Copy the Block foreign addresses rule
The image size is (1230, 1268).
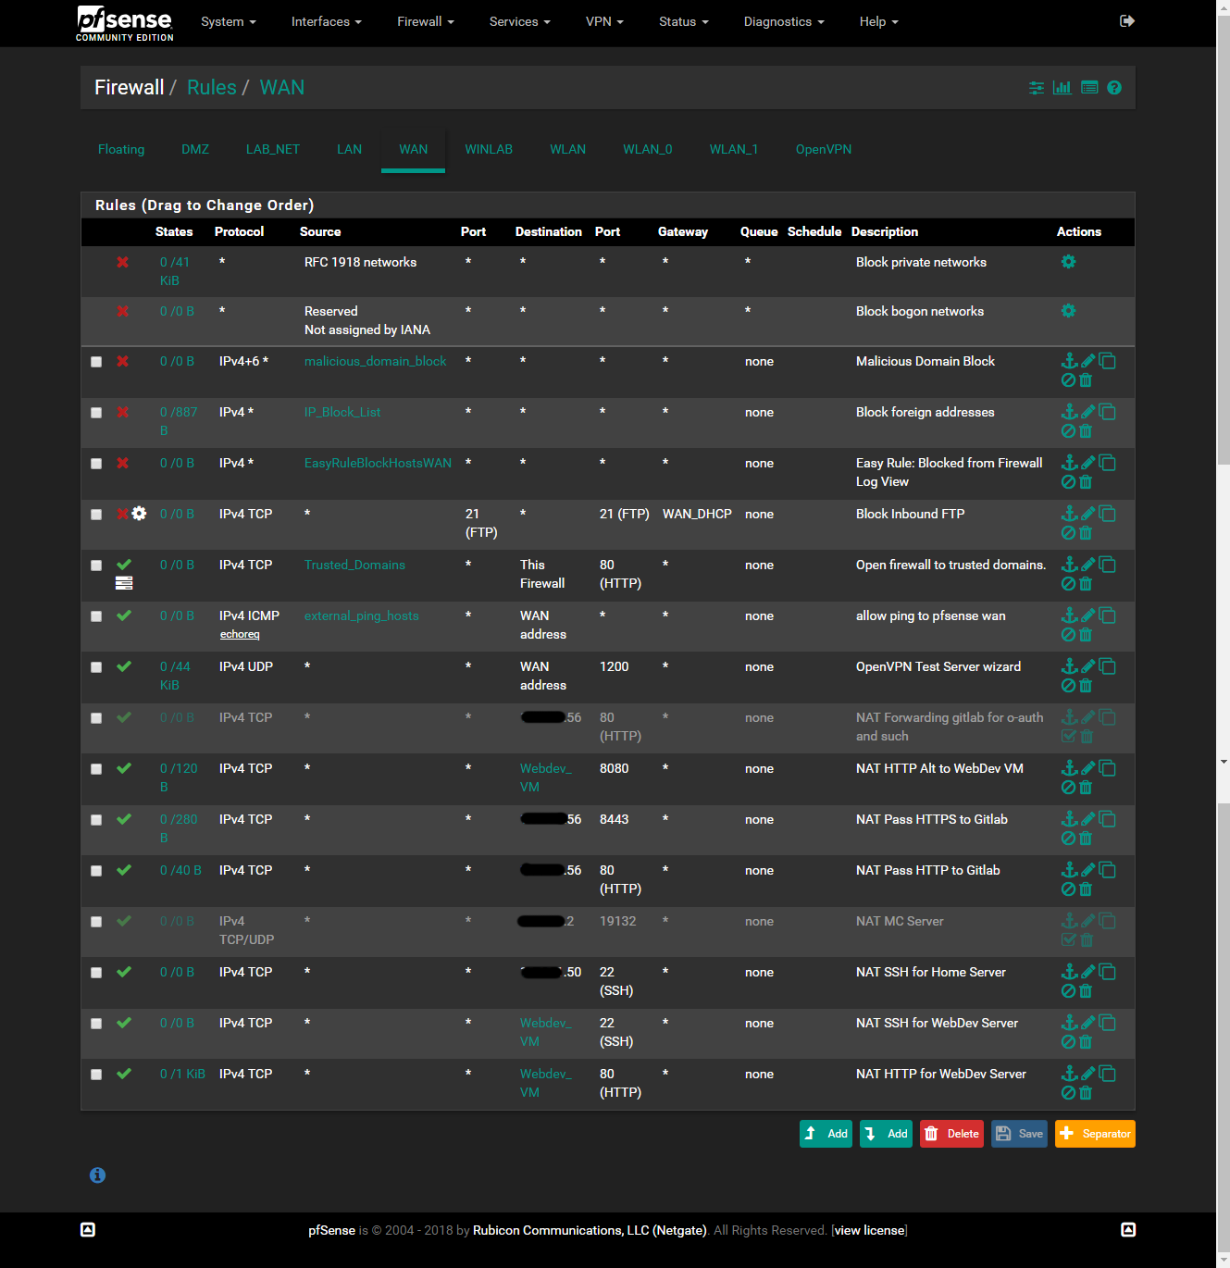[x=1108, y=412]
